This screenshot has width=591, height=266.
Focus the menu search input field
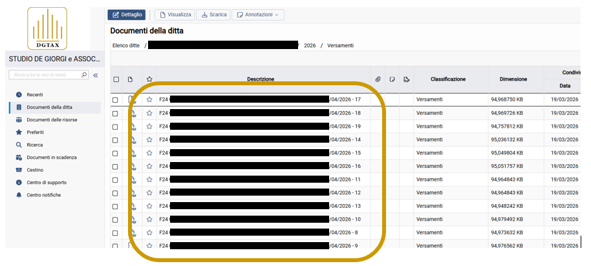[47, 75]
